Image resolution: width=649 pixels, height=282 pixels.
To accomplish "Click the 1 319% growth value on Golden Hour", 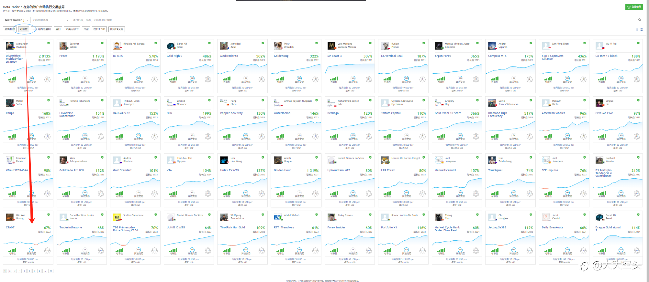I will coord(313,171).
